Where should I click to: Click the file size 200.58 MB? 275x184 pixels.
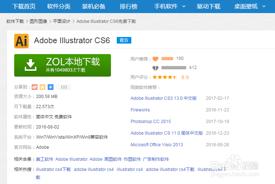(x=47, y=97)
